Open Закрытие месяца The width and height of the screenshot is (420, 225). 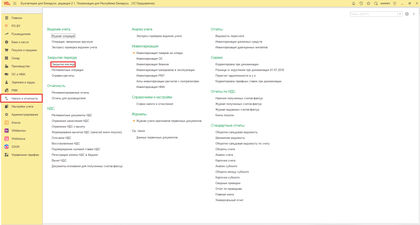(x=63, y=64)
